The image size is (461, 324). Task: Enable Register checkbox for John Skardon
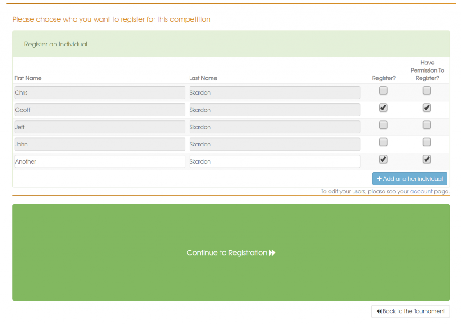pyautogui.click(x=383, y=142)
